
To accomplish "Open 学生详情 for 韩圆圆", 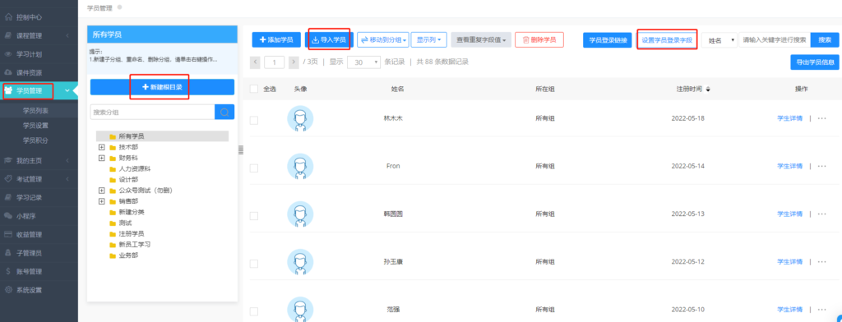I will [790, 214].
